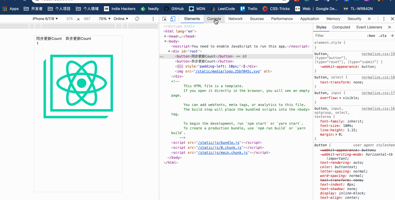Open the Online throttling dropdown

coord(121,19)
